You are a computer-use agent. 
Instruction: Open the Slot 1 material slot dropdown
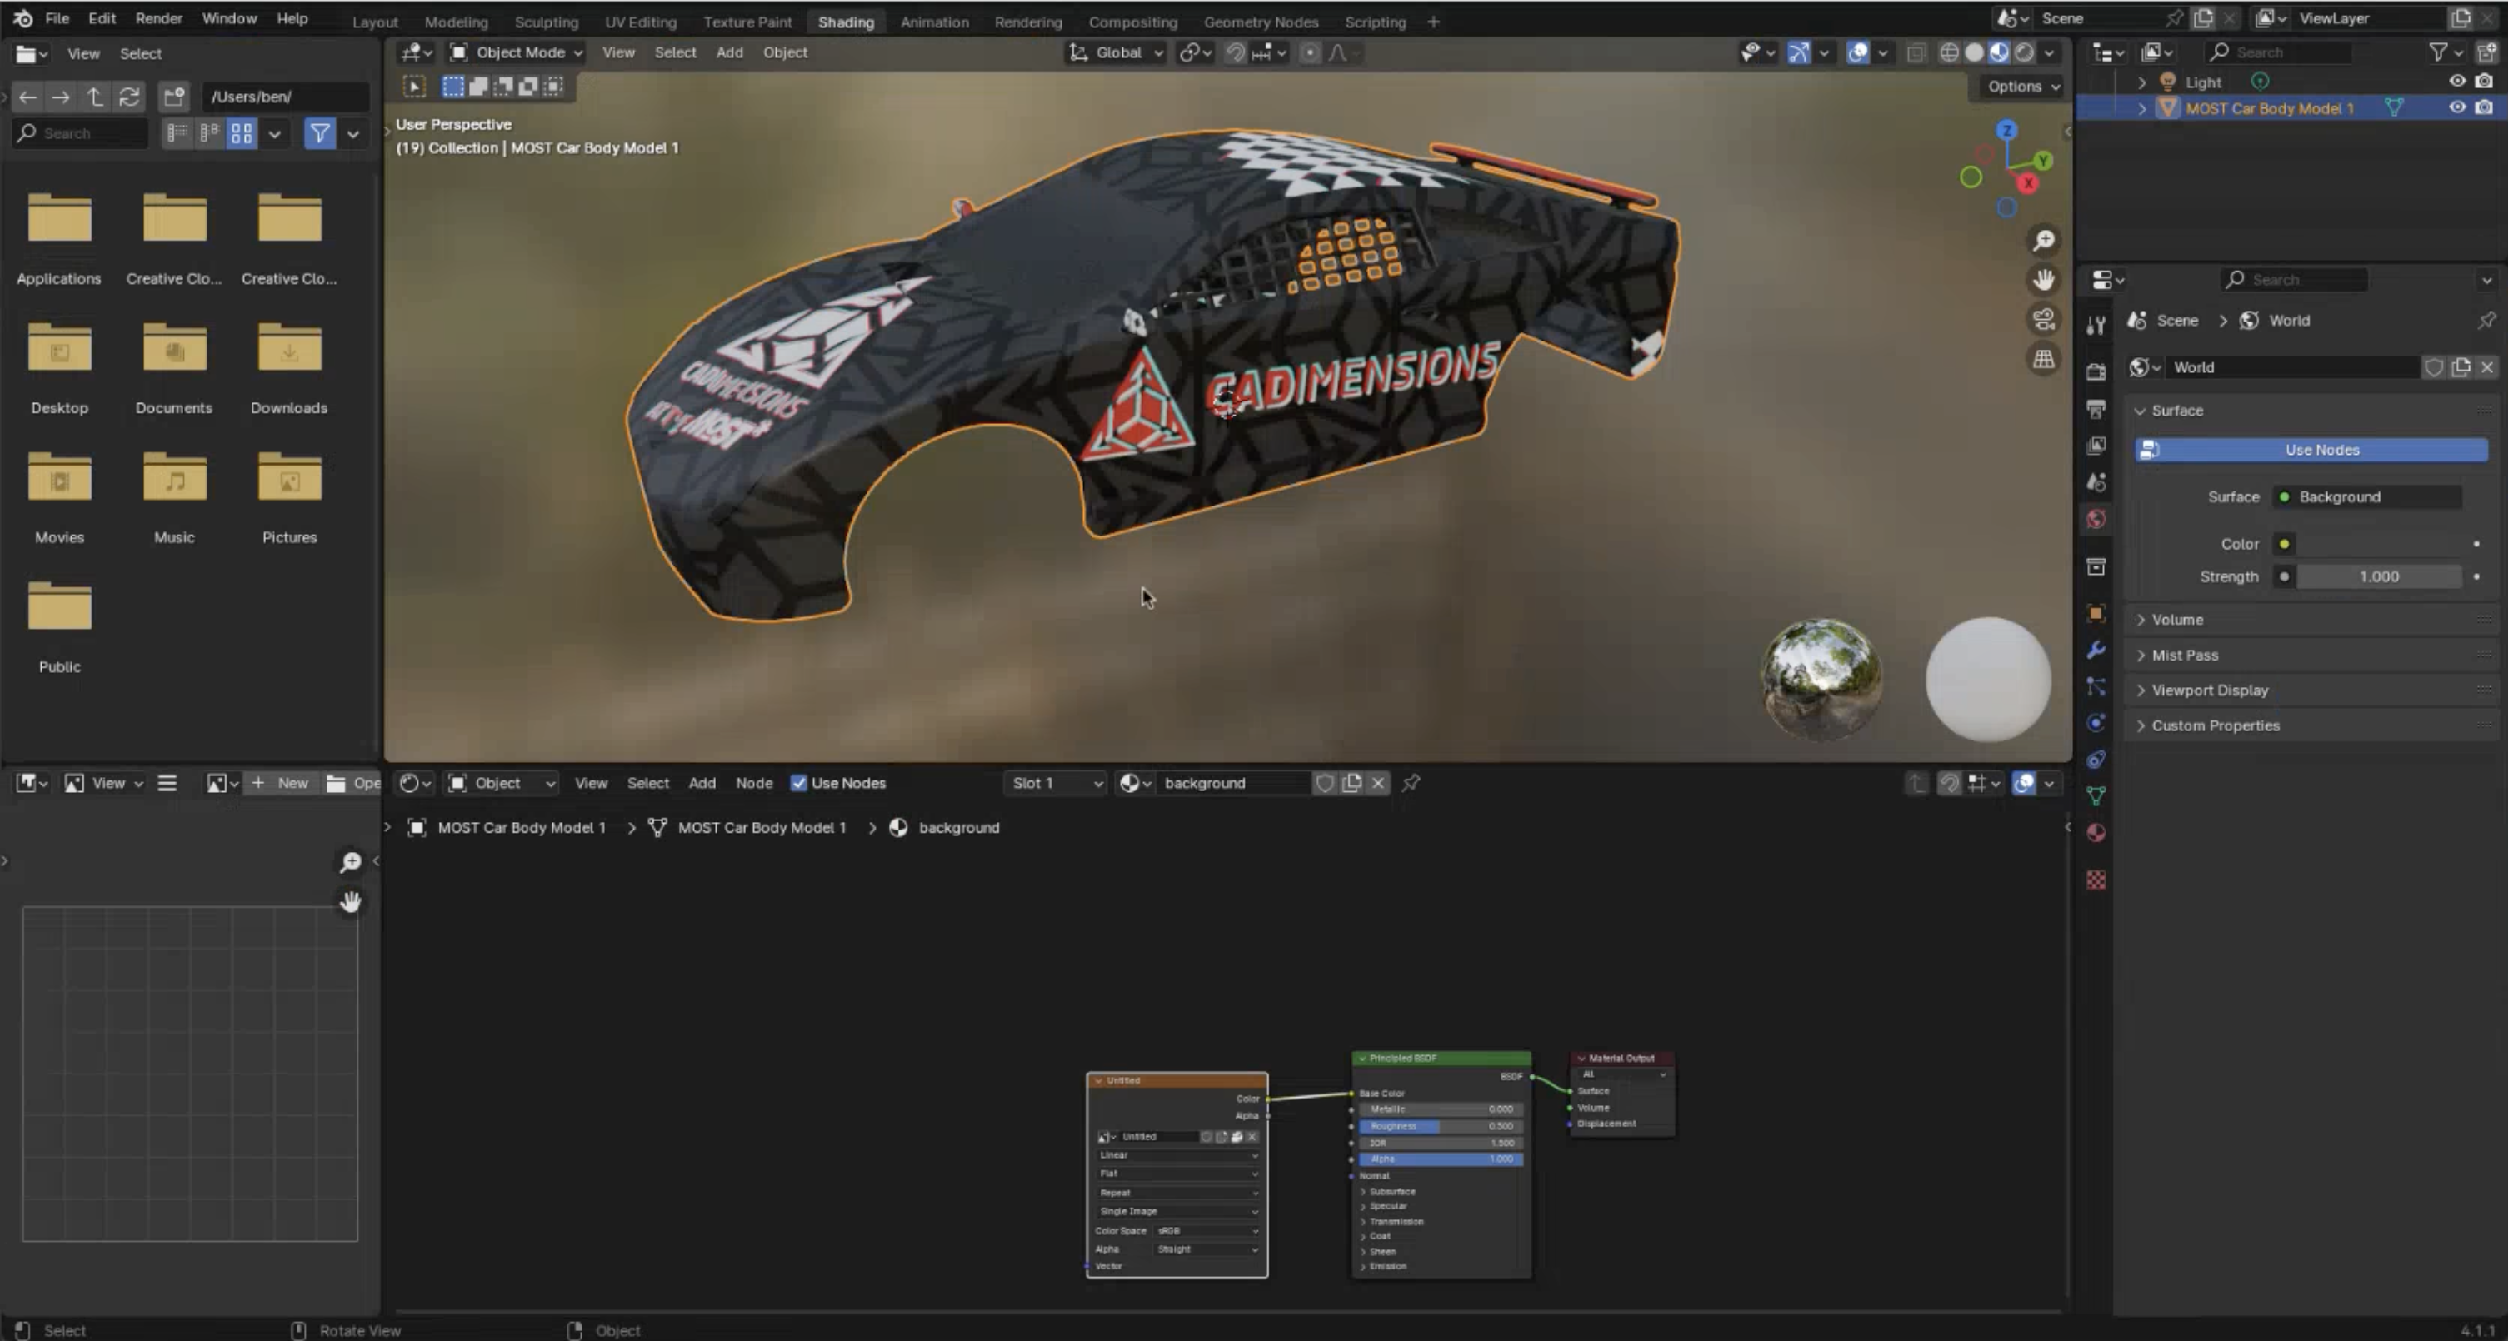coord(1056,784)
